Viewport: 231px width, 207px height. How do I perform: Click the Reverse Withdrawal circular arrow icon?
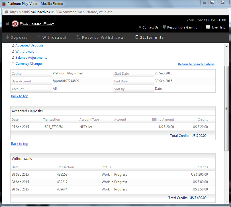78,37
